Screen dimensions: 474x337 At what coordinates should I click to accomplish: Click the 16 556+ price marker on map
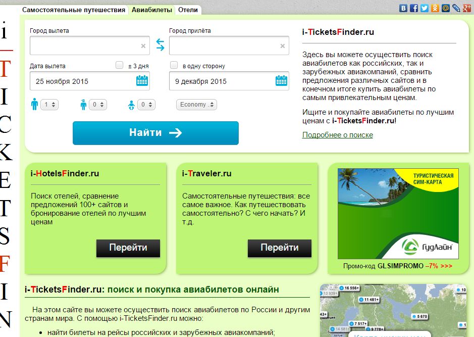coord(349,288)
